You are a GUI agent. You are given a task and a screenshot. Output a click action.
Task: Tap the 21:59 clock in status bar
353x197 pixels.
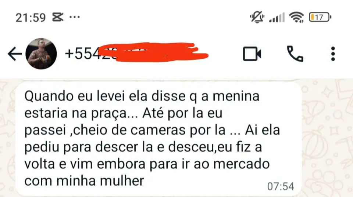click(x=31, y=17)
